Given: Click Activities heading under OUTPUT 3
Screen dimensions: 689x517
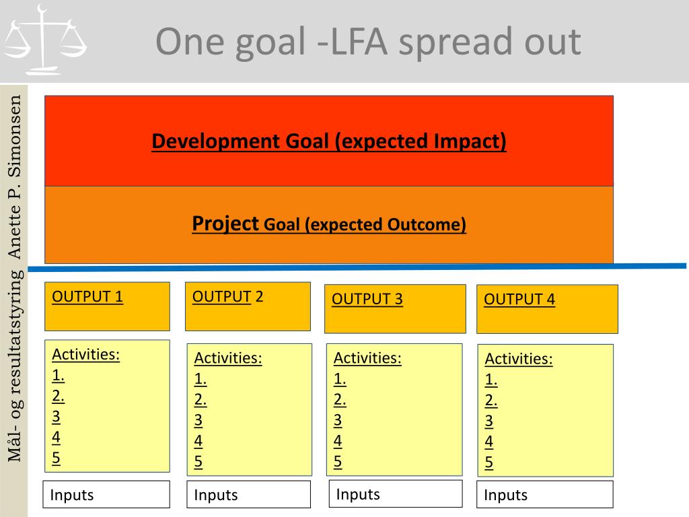Looking at the screenshot, I should click(x=367, y=358).
